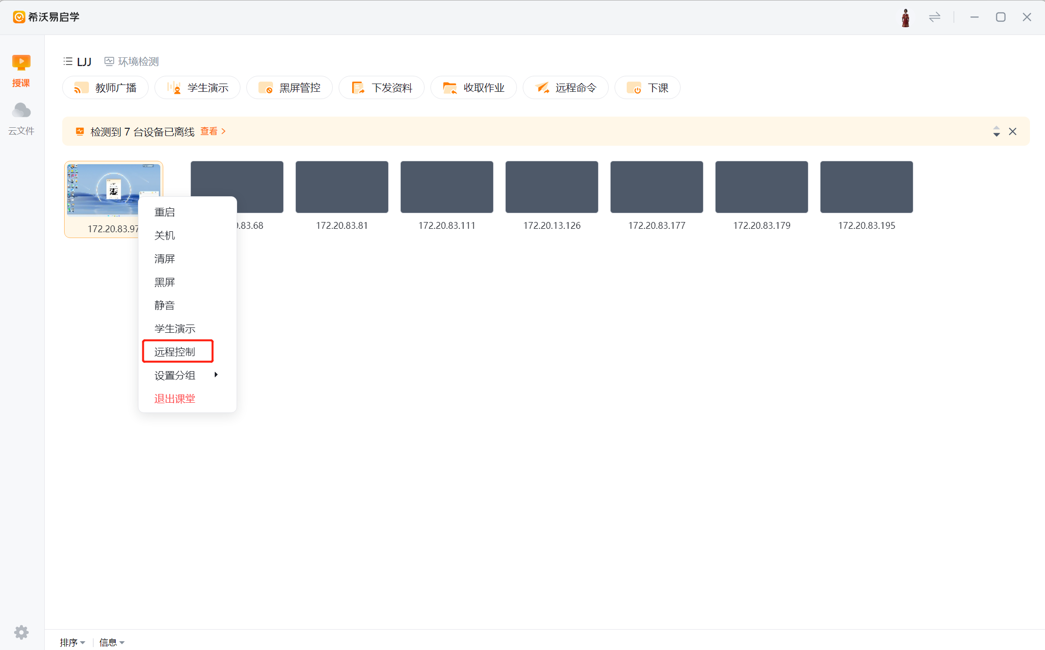
Task: Click the user avatar icon
Action: 905,17
